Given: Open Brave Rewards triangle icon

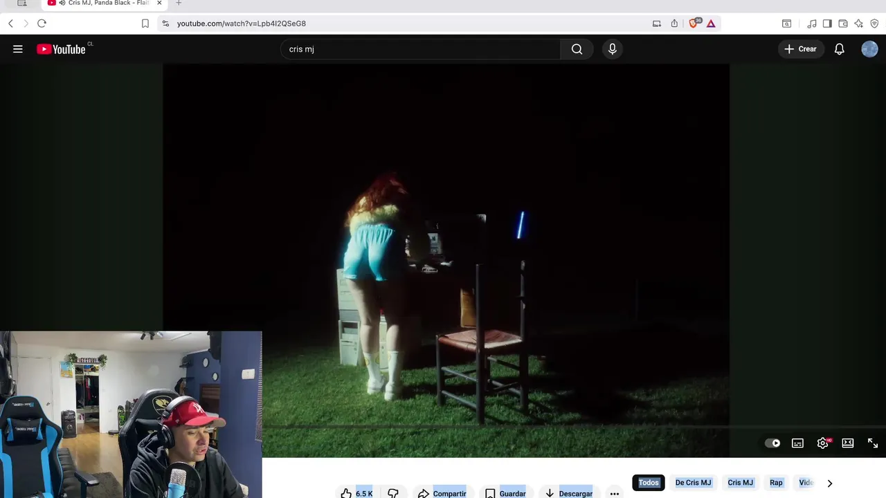Looking at the screenshot, I should [711, 24].
